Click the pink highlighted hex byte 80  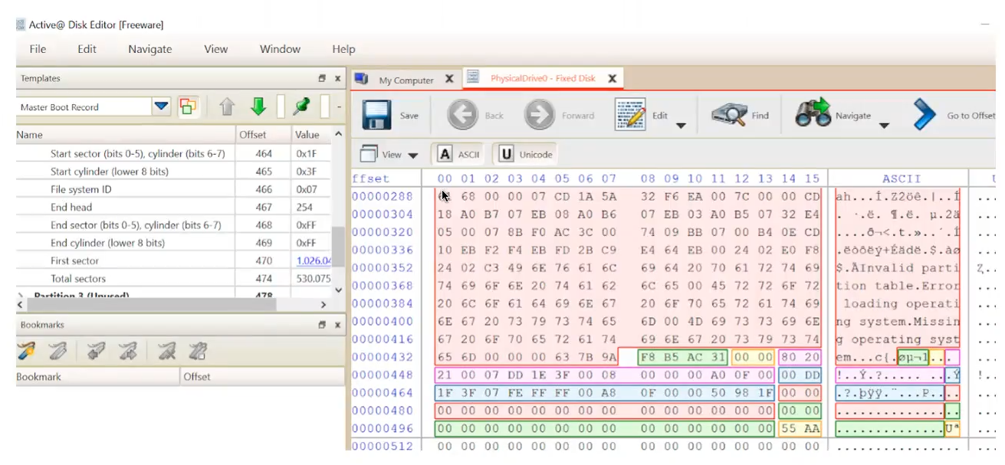[789, 357]
